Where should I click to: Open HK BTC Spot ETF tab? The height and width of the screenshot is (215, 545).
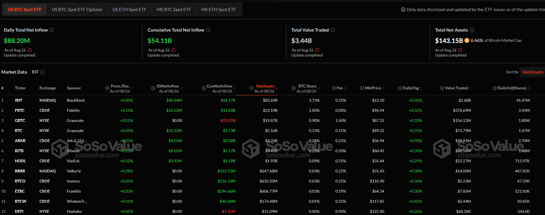point(174,9)
